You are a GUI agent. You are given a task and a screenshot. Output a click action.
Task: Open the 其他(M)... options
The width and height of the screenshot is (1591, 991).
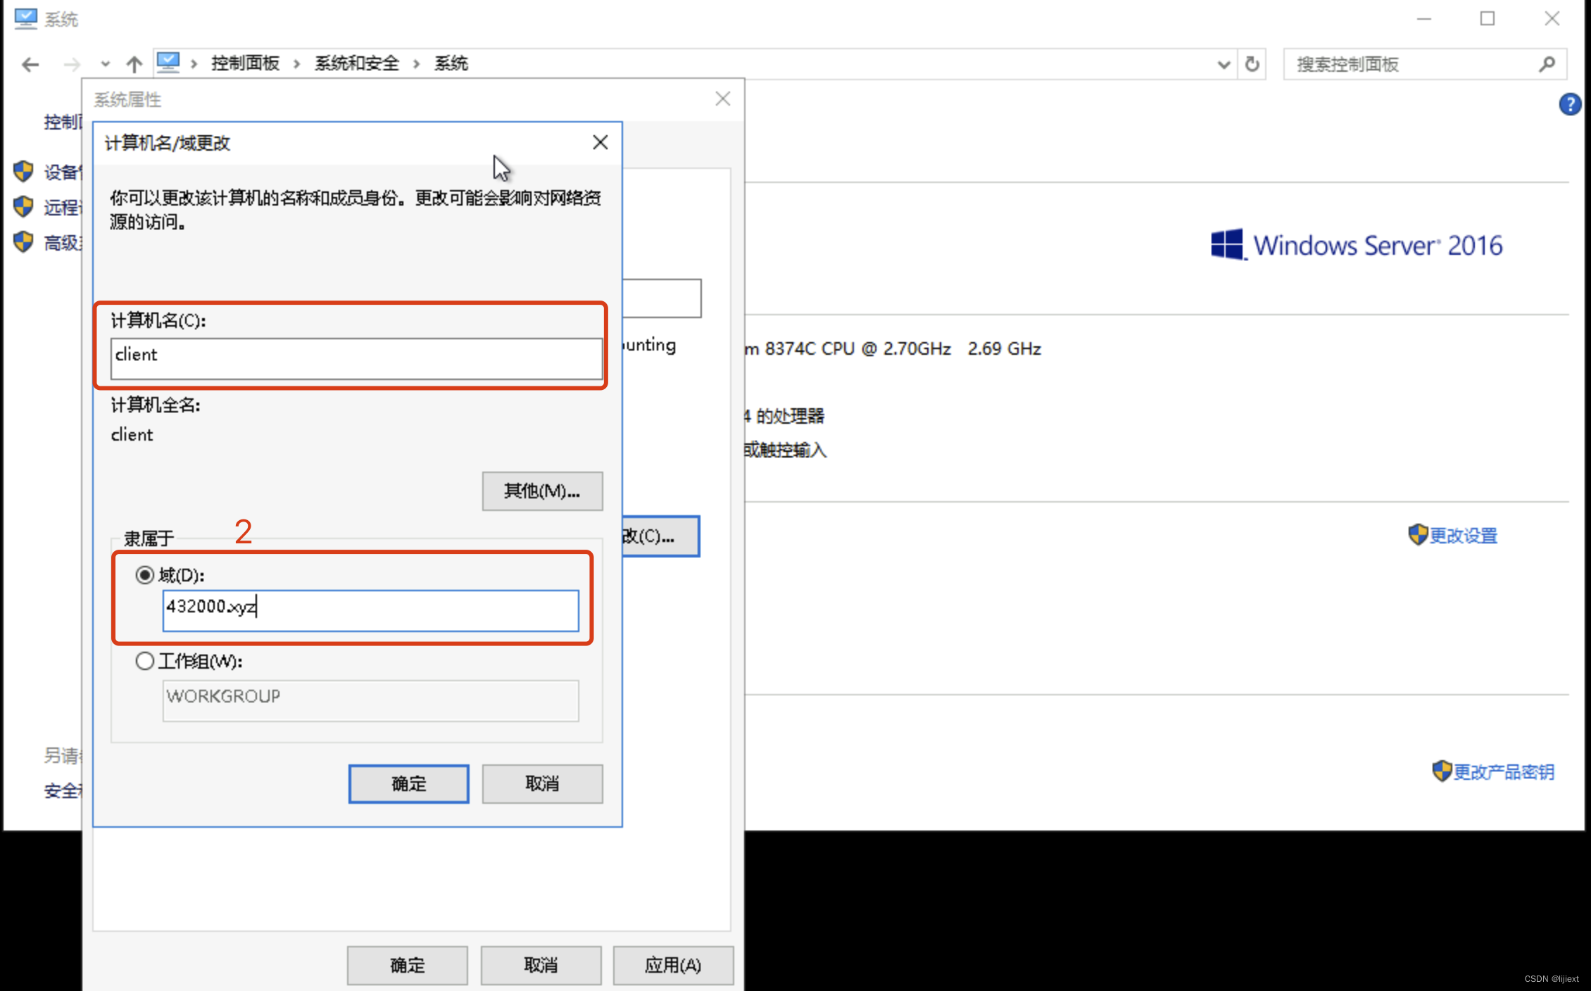(x=542, y=491)
